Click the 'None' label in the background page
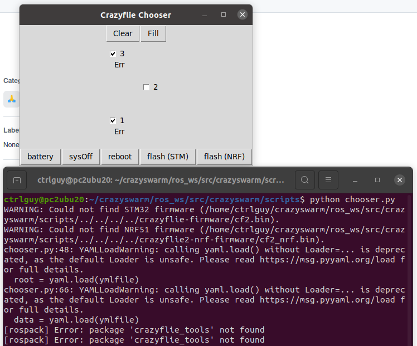The width and height of the screenshot is (417, 346). 11,145
